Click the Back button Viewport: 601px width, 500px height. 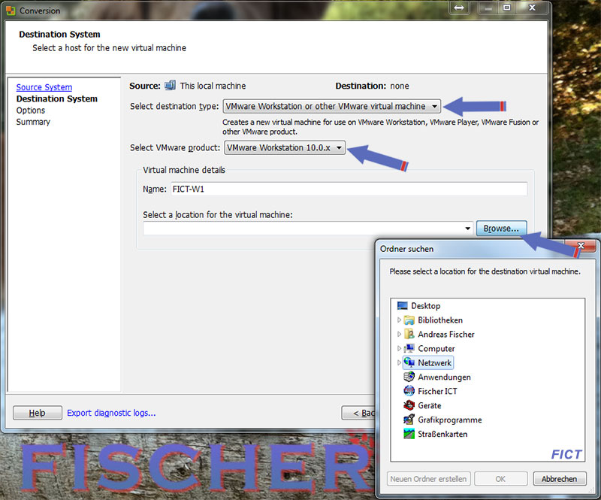click(358, 413)
